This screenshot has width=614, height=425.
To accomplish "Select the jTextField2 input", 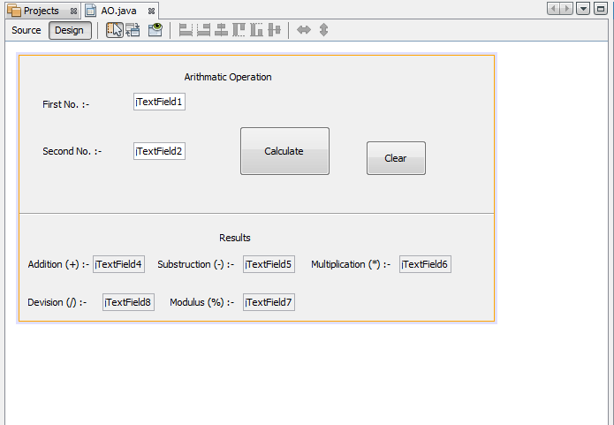I will click(159, 151).
